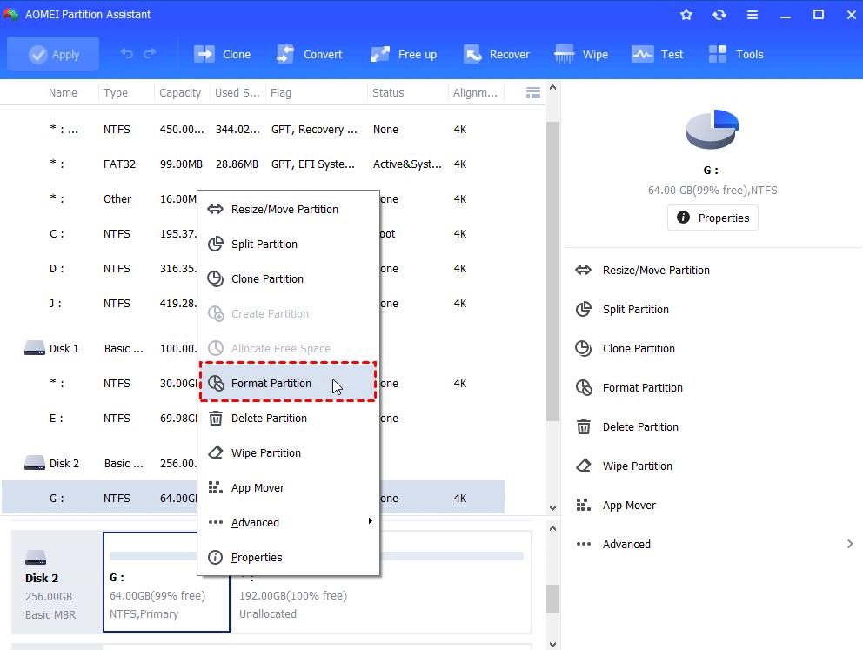Click the refresh icon in title bar
The width and height of the screenshot is (863, 650).
[x=719, y=15]
